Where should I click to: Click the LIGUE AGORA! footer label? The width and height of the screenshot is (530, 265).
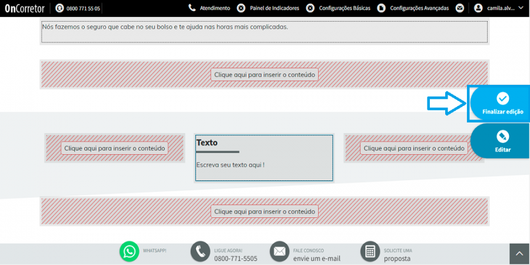pos(228,251)
